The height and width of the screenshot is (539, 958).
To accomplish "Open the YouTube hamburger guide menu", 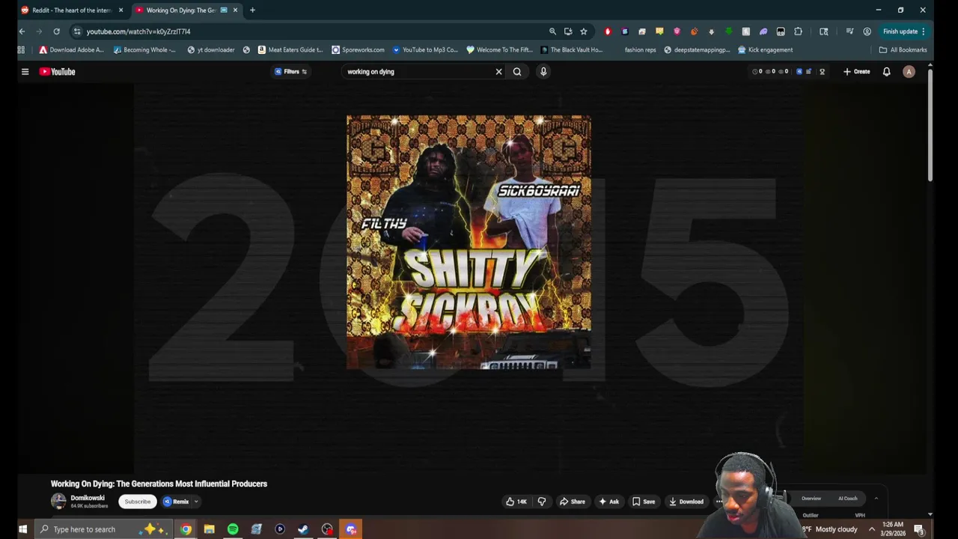I will tap(25, 72).
